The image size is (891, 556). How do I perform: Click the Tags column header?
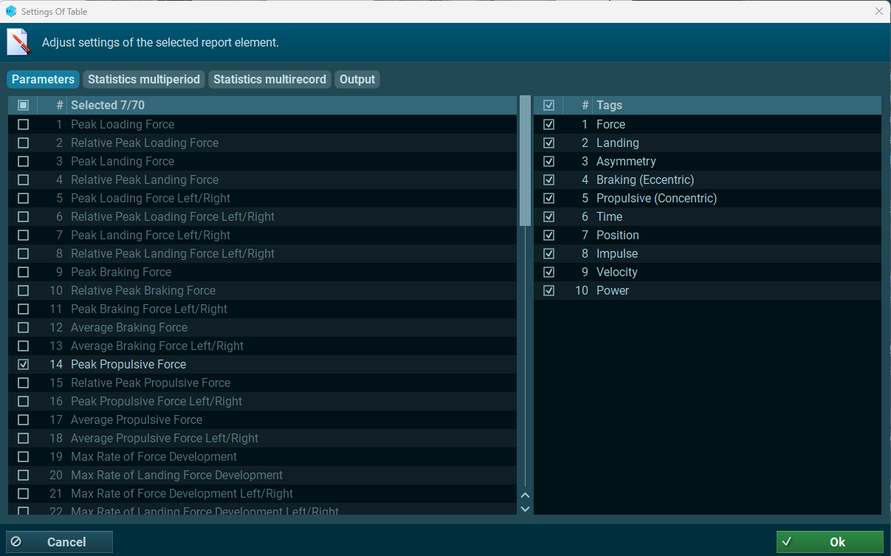pyautogui.click(x=609, y=106)
